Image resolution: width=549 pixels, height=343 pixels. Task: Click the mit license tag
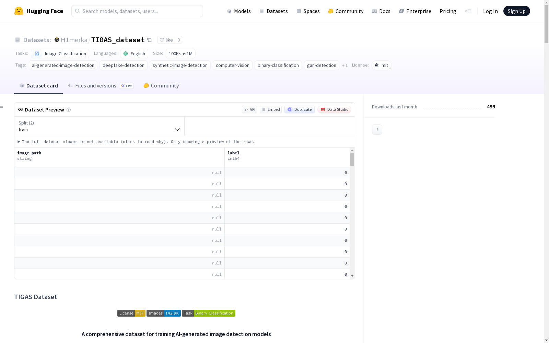(x=382, y=65)
